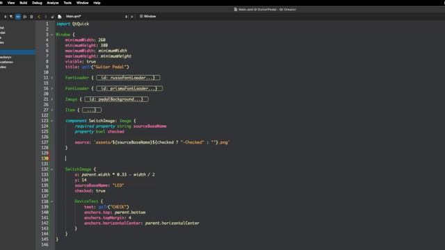Viewport: 445px width, 250px height.
Task: Click the document file icon beside Main.qml
Action: (60, 17)
